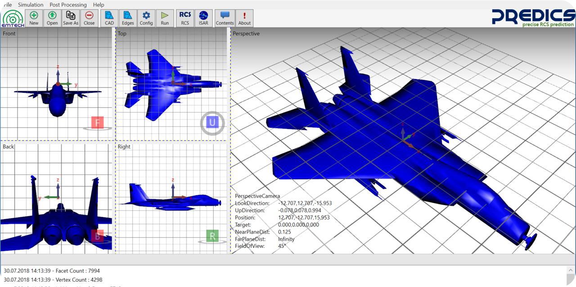Click the PREDICS logo
This screenshot has height=287, width=576.
click(x=533, y=18)
